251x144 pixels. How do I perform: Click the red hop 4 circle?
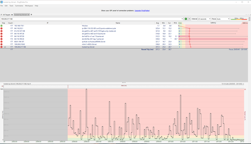coord(2,34)
